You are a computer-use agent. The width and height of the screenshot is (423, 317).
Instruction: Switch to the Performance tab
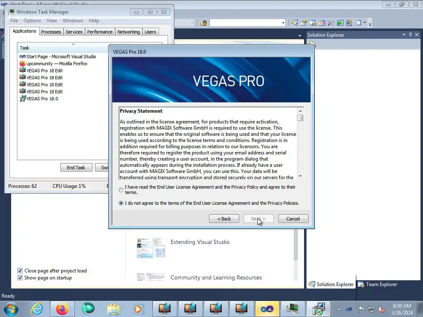100,32
